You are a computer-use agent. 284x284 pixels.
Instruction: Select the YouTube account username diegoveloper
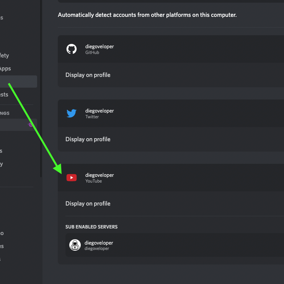coord(100,175)
